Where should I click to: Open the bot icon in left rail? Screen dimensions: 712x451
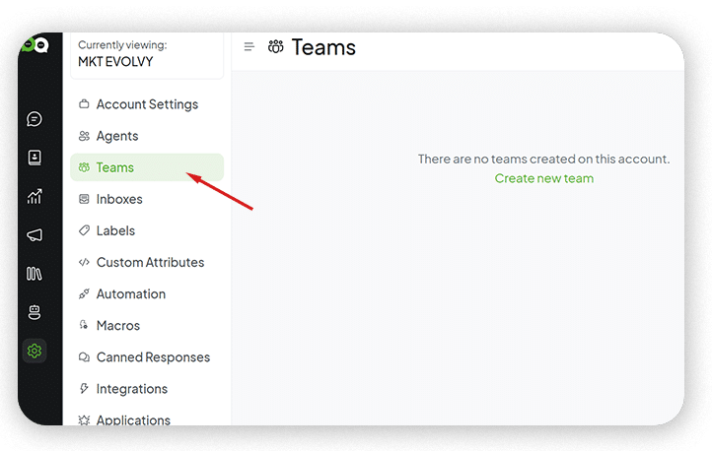point(35,312)
